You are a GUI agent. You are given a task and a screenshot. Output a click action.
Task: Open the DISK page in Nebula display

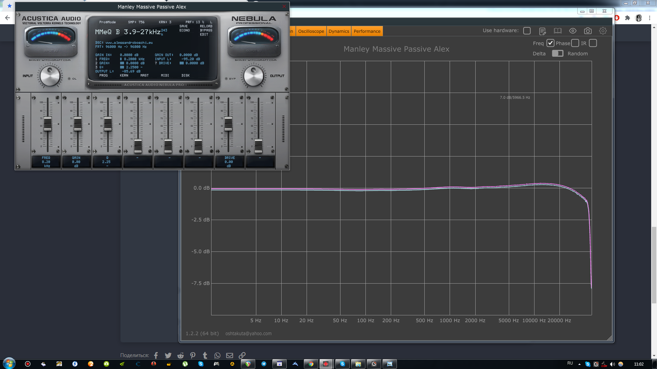click(185, 76)
